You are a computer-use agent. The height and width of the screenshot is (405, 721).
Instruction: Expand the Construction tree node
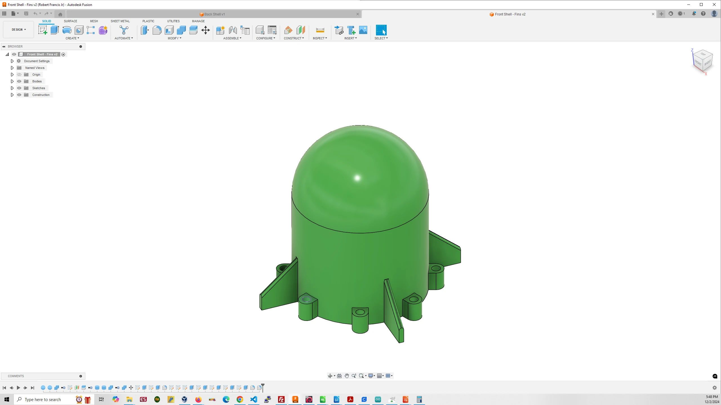point(12,95)
